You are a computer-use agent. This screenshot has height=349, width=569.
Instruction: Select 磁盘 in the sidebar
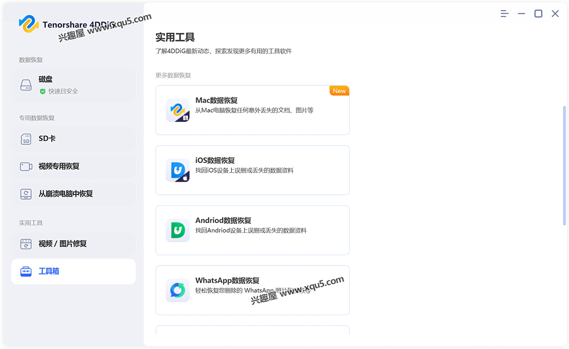click(x=46, y=80)
